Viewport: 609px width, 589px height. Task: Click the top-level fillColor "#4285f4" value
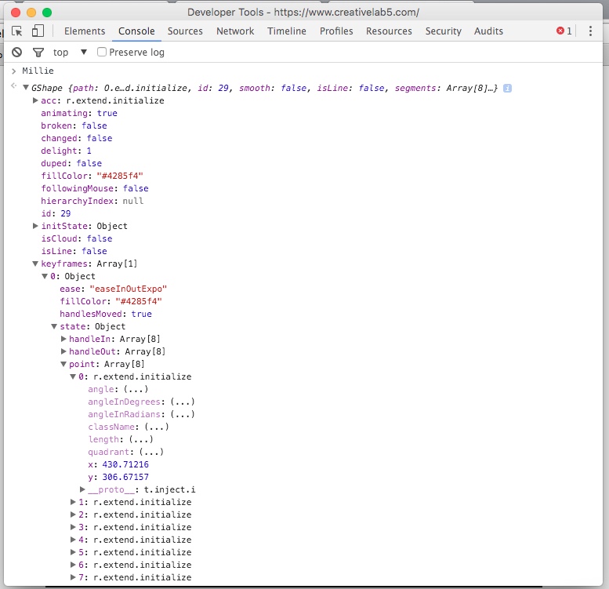(120, 176)
